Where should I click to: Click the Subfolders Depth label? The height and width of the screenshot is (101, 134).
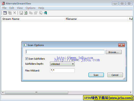34,64
